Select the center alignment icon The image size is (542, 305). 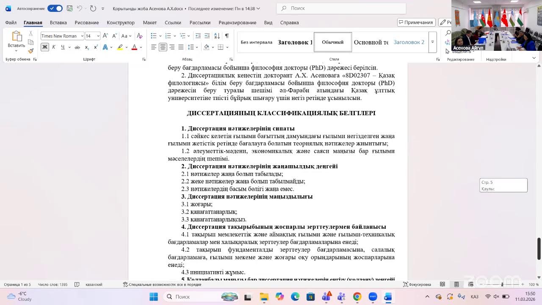(163, 47)
